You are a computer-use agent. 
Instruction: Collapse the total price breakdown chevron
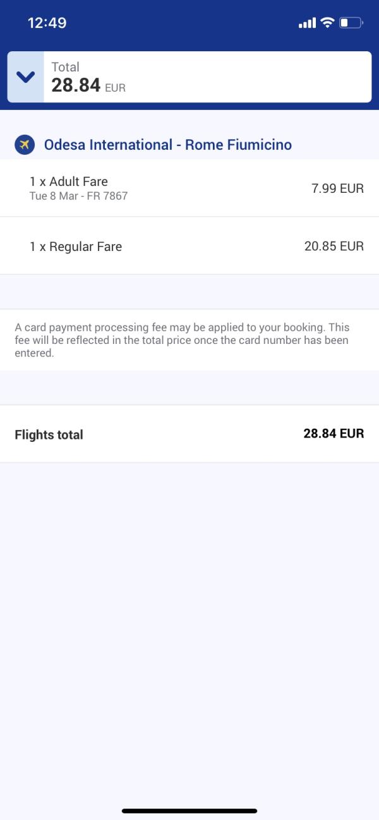25,77
